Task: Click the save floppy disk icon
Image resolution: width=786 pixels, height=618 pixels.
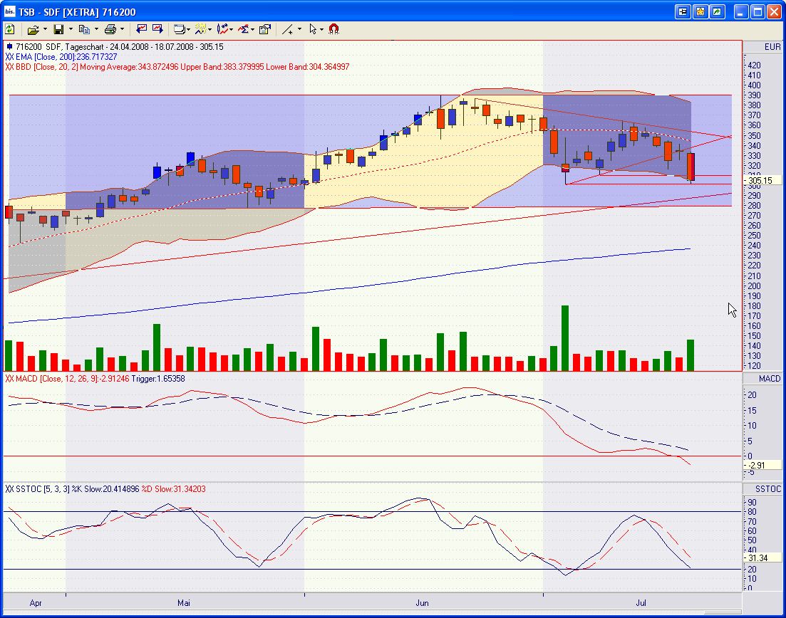Action: click(58, 30)
